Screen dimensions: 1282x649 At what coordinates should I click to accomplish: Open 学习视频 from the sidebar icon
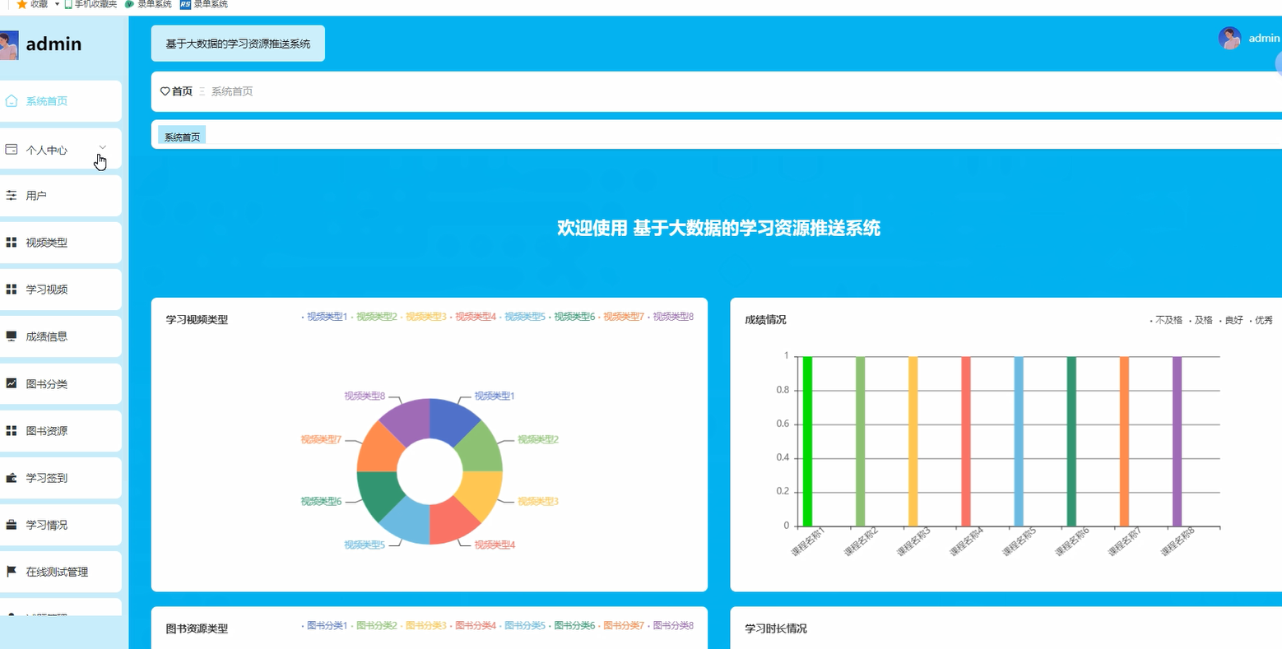[x=11, y=289]
